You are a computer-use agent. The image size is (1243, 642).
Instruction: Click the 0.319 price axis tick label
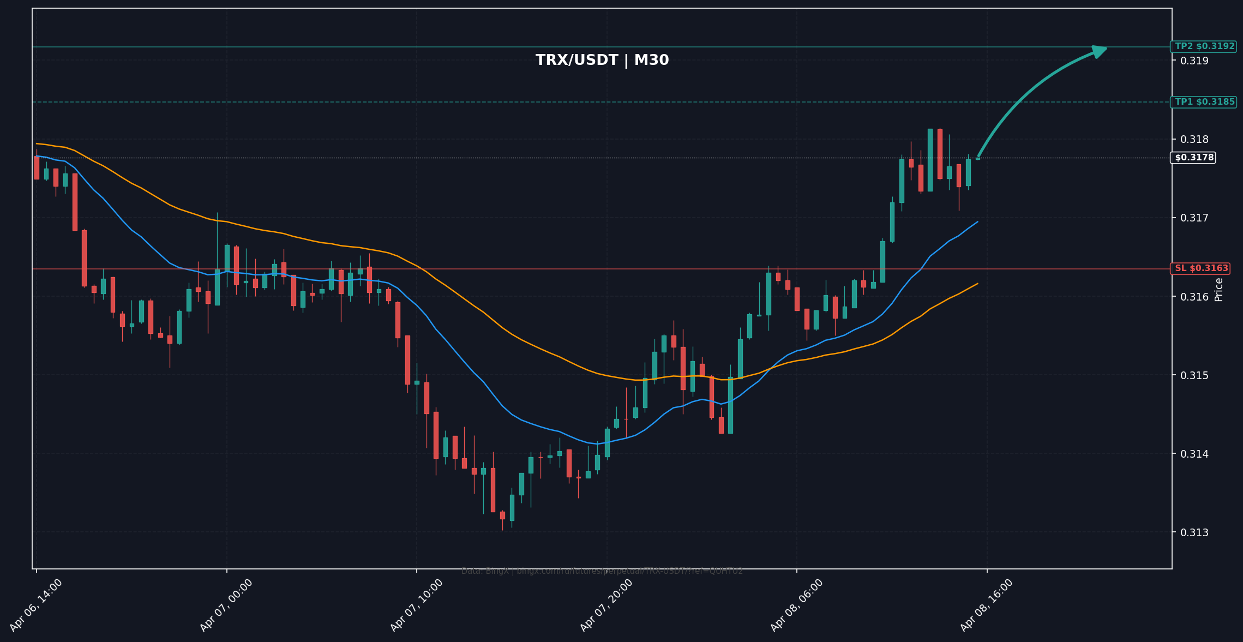1194,61
